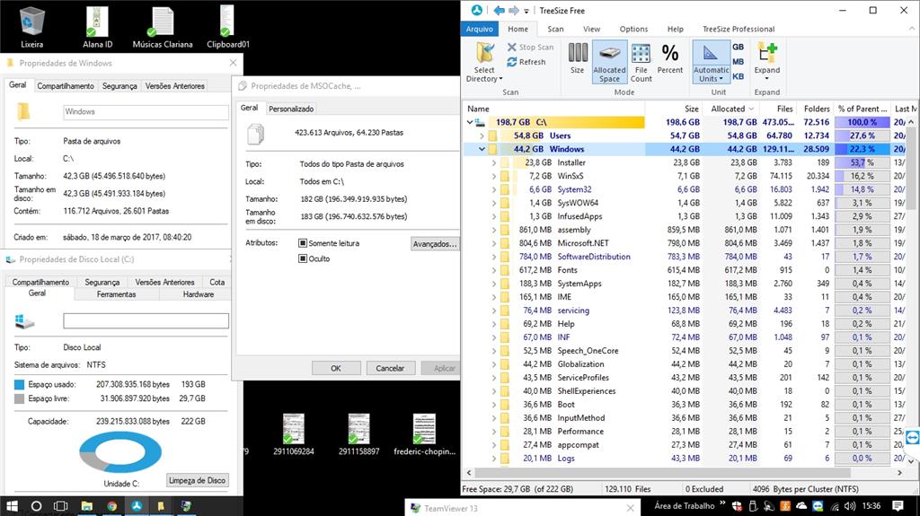Click the vertical scrollbar down arrow in TreeSize
Viewport: 920px width, 516px height.
tap(911, 462)
